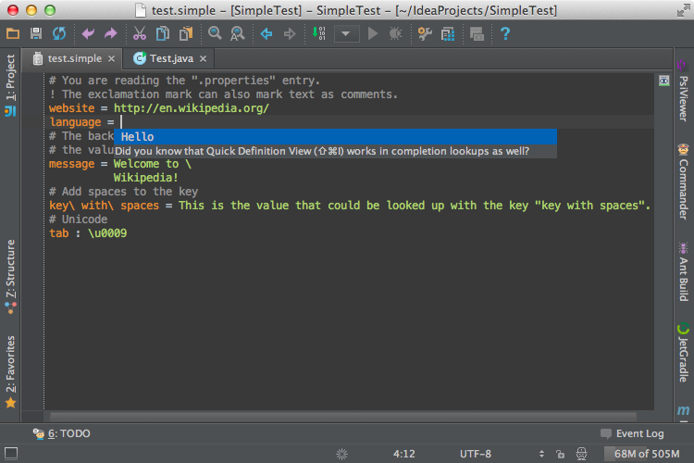Click the 'Wikipedia!' continuation line
Viewport: 694px width, 463px height.
coord(145,178)
